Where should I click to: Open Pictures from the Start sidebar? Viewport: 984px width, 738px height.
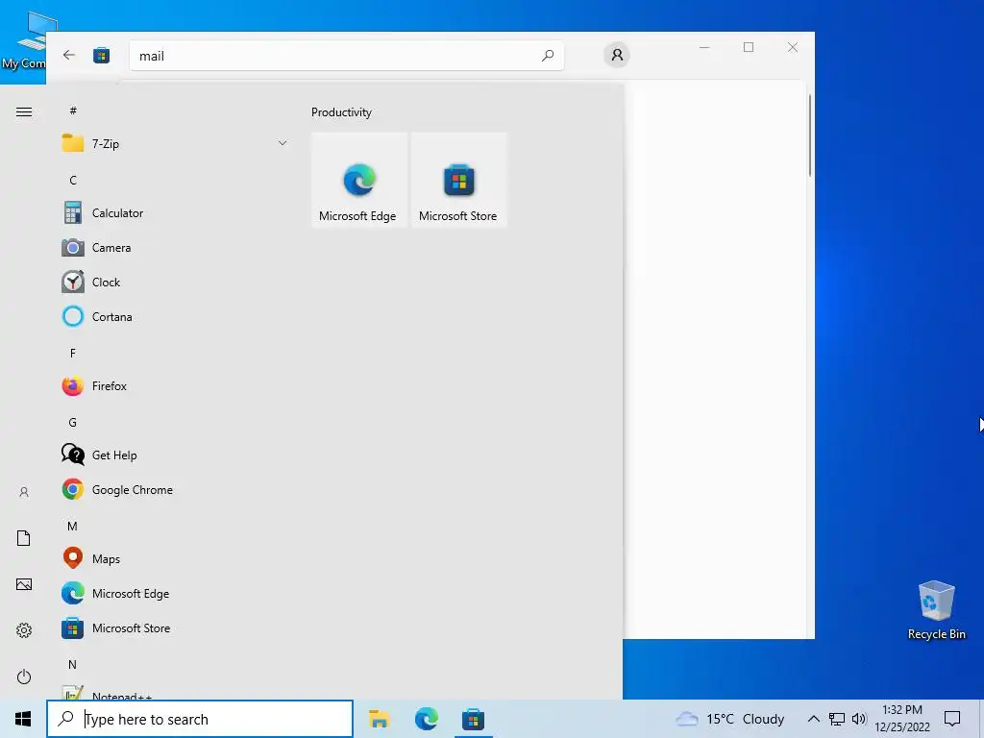24,584
